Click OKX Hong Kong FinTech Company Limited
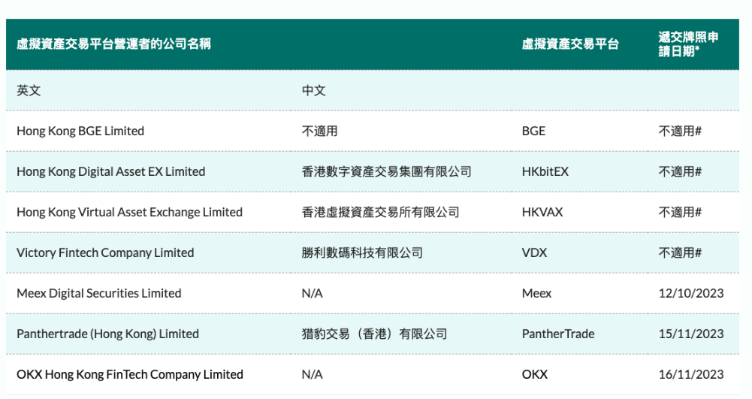The height and width of the screenshot is (399, 752). (x=130, y=374)
